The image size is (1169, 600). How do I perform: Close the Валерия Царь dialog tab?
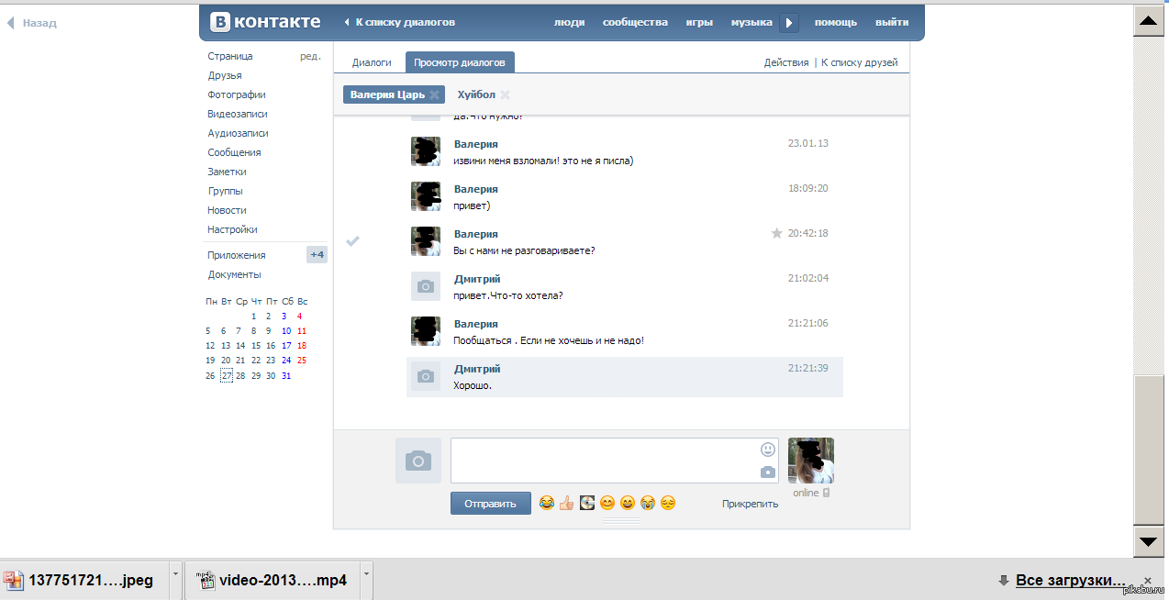point(435,94)
